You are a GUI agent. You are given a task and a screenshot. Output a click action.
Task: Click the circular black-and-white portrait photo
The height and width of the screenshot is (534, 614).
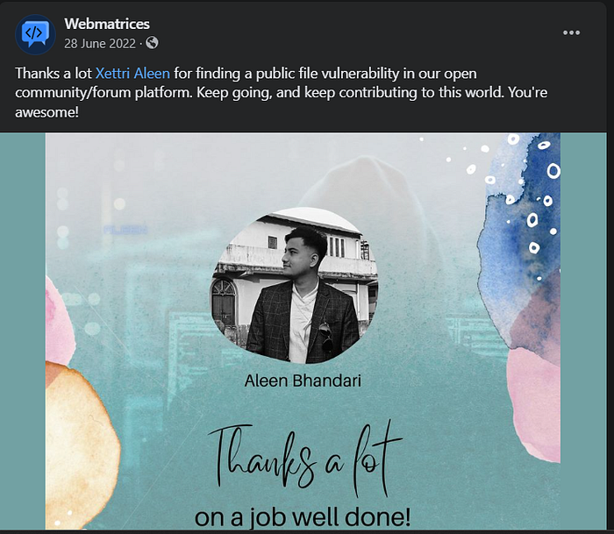tap(295, 285)
